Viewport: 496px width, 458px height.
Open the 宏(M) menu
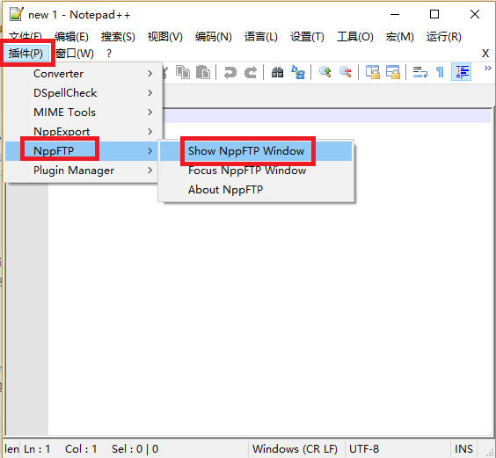tap(399, 37)
